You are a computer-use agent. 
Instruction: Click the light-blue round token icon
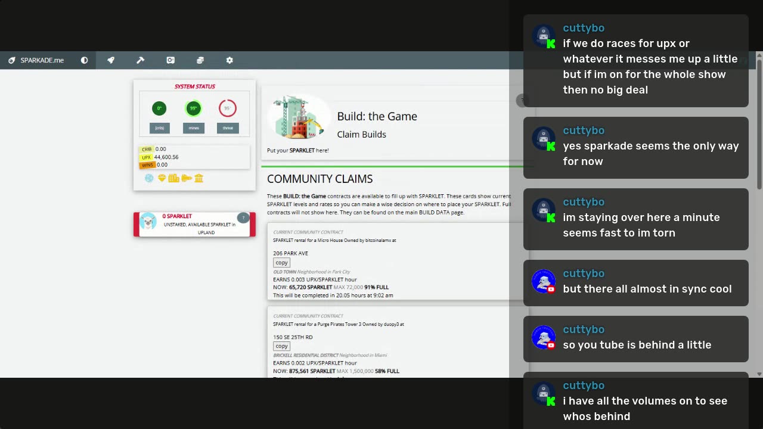pyautogui.click(x=149, y=178)
